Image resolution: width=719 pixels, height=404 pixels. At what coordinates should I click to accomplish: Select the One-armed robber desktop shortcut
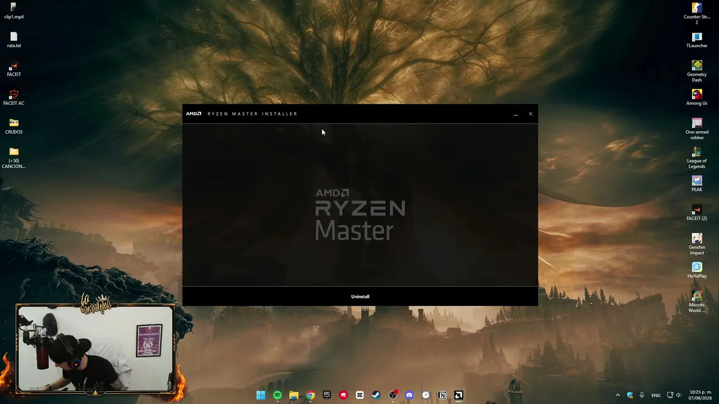[x=697, y=129]
